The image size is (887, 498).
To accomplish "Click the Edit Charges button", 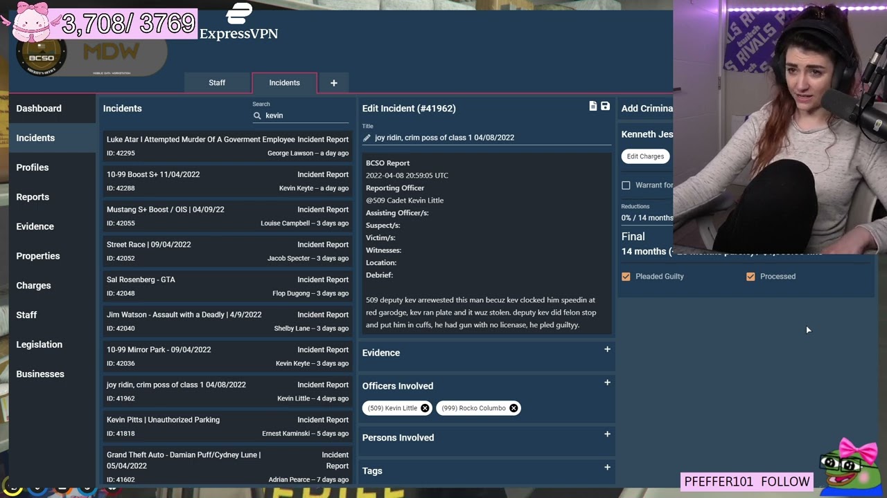I will coord(645,156).
